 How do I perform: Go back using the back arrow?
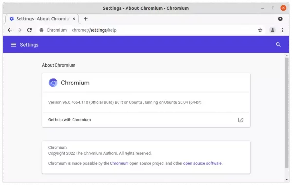[x=10, y=30]
